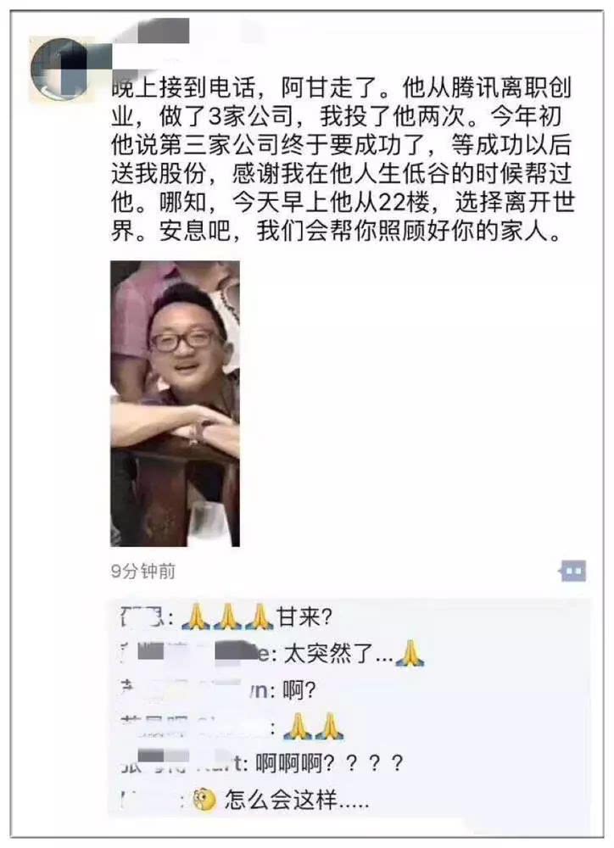Click the three prayer emojis before 甘来?

227,616
